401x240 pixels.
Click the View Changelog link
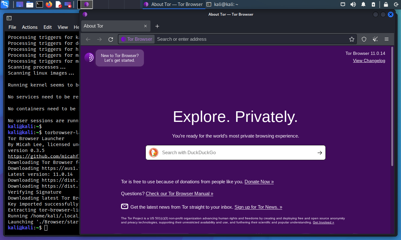point(369,60)
